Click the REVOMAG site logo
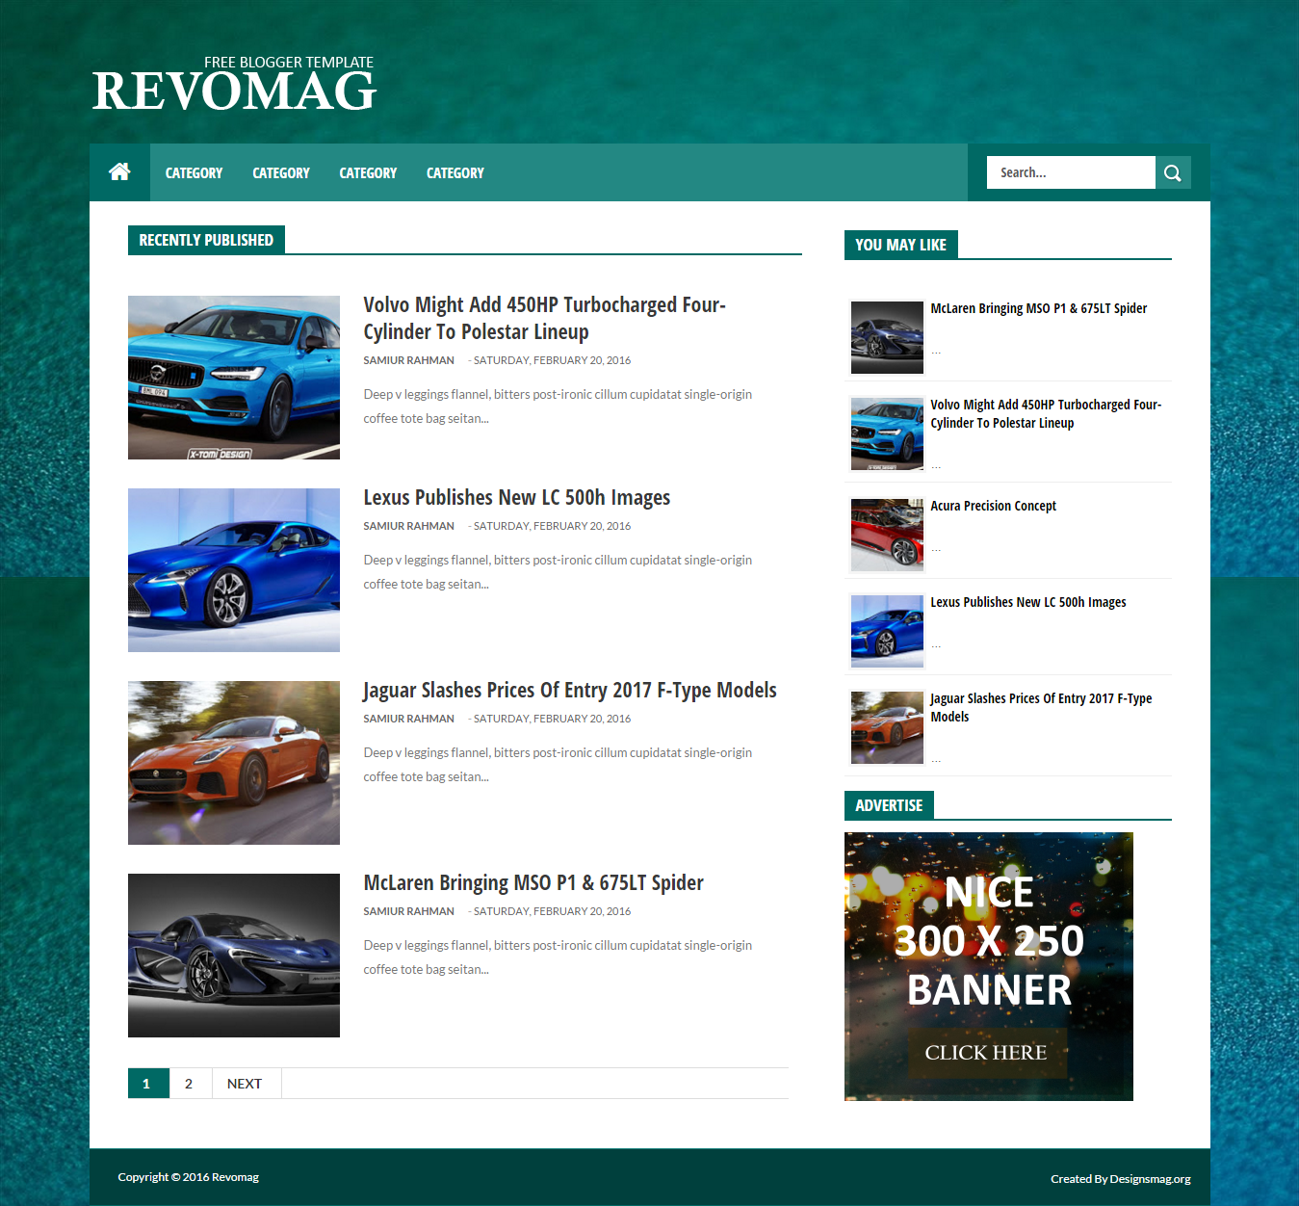1299x1206 pixels. (234, 92)
